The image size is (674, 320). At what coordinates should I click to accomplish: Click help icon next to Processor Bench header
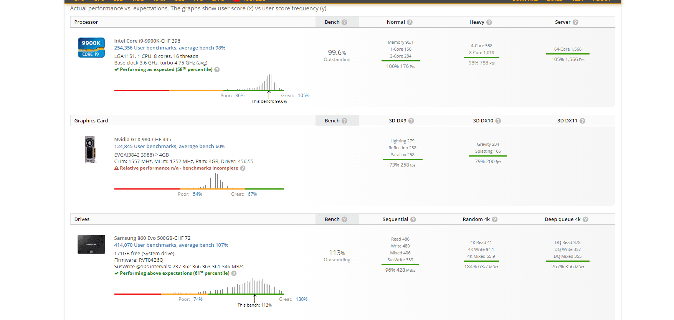point(344,22)
